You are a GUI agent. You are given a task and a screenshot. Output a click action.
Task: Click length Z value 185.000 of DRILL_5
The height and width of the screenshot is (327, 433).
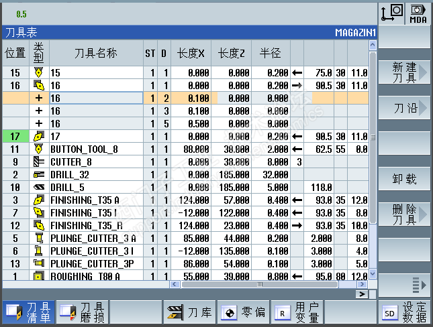[x=234, y=188]
